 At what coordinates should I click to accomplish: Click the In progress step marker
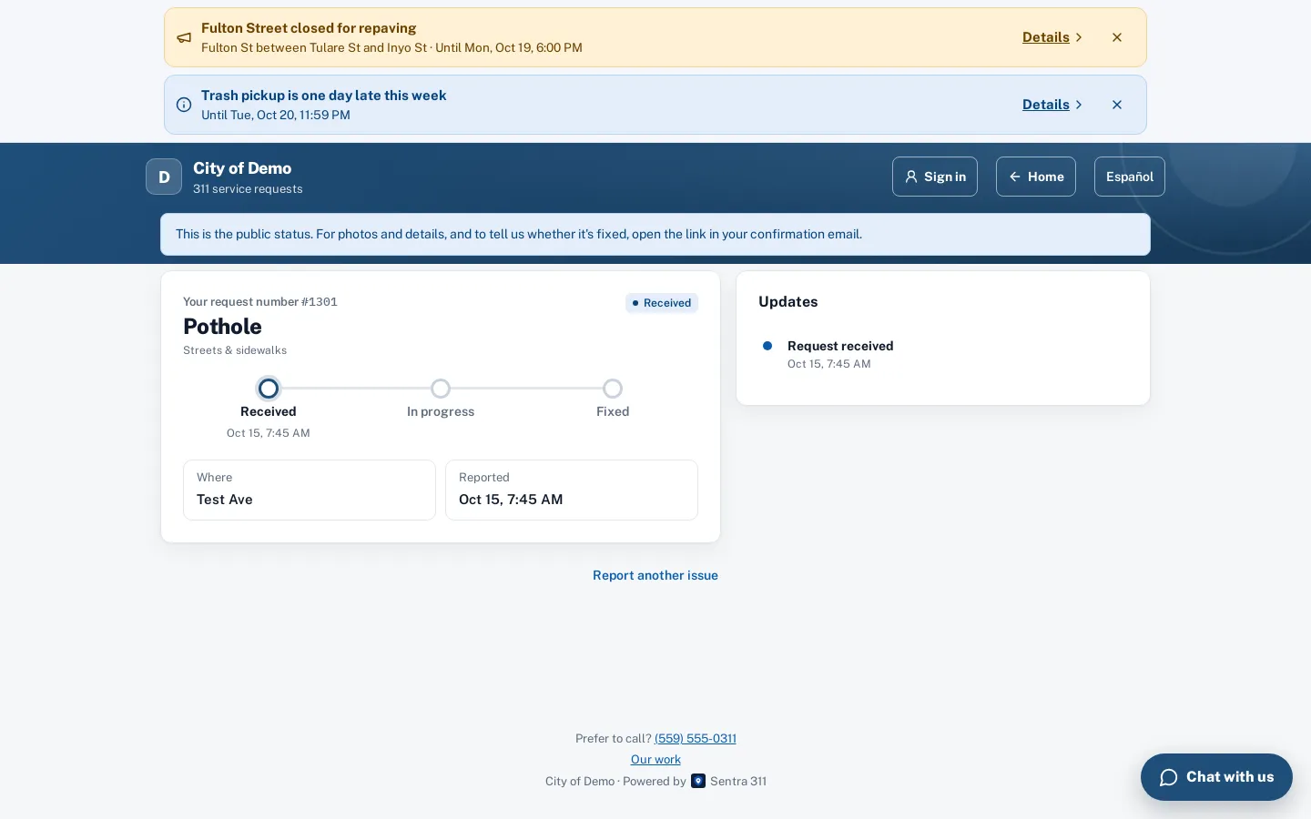coord(441,389)
